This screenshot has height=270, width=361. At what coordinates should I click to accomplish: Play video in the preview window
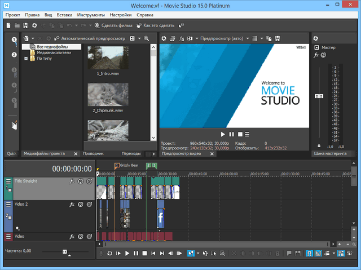(223, 134)
